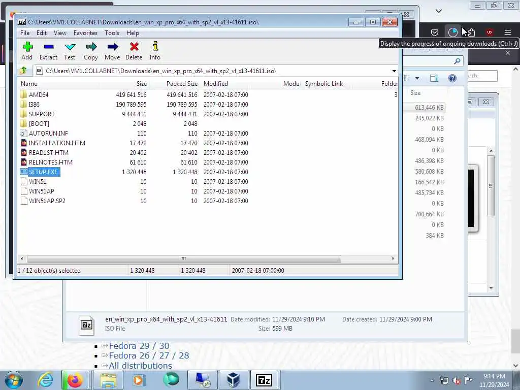Click the 7-Zip taskbar button

264,380
